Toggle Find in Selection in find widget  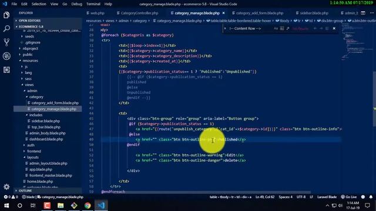point(327,29)
